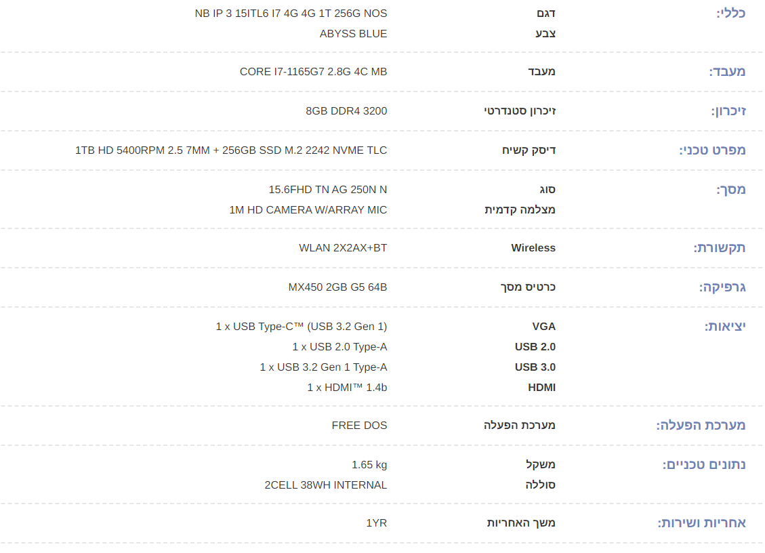
Task: Click the CORE I7-1165G7 processor value
Action: pos(313,72)
